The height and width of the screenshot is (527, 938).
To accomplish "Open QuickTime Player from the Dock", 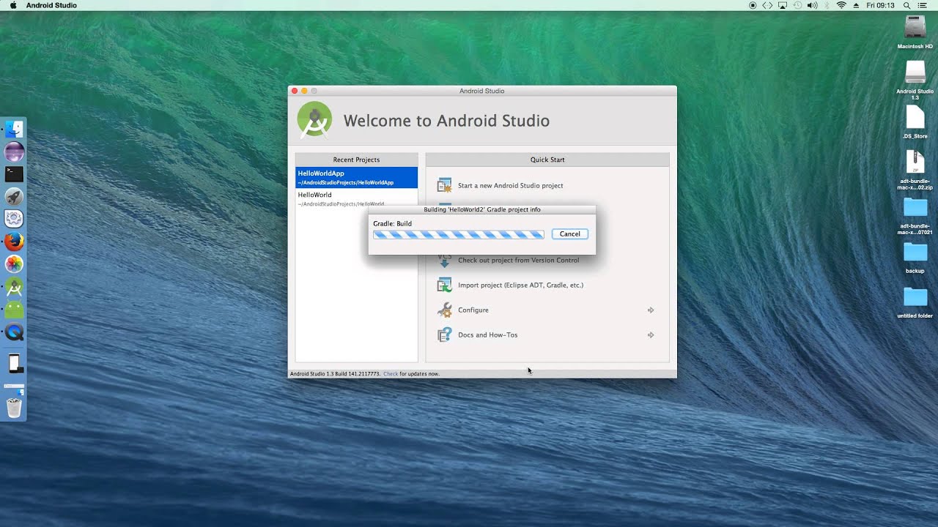I will (x=14, y=332).
